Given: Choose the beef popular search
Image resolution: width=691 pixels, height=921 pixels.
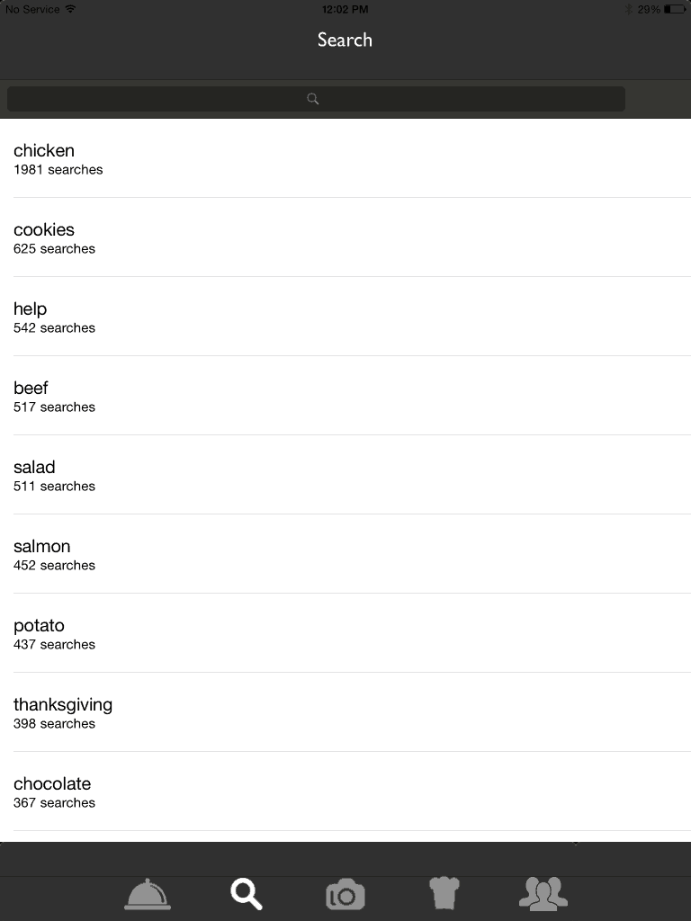Looking at the screenshot, I should click(x=345, y=396).
